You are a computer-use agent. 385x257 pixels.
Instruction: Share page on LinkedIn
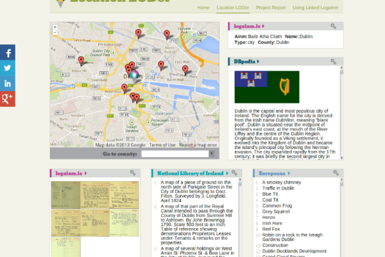pos(8,84)
